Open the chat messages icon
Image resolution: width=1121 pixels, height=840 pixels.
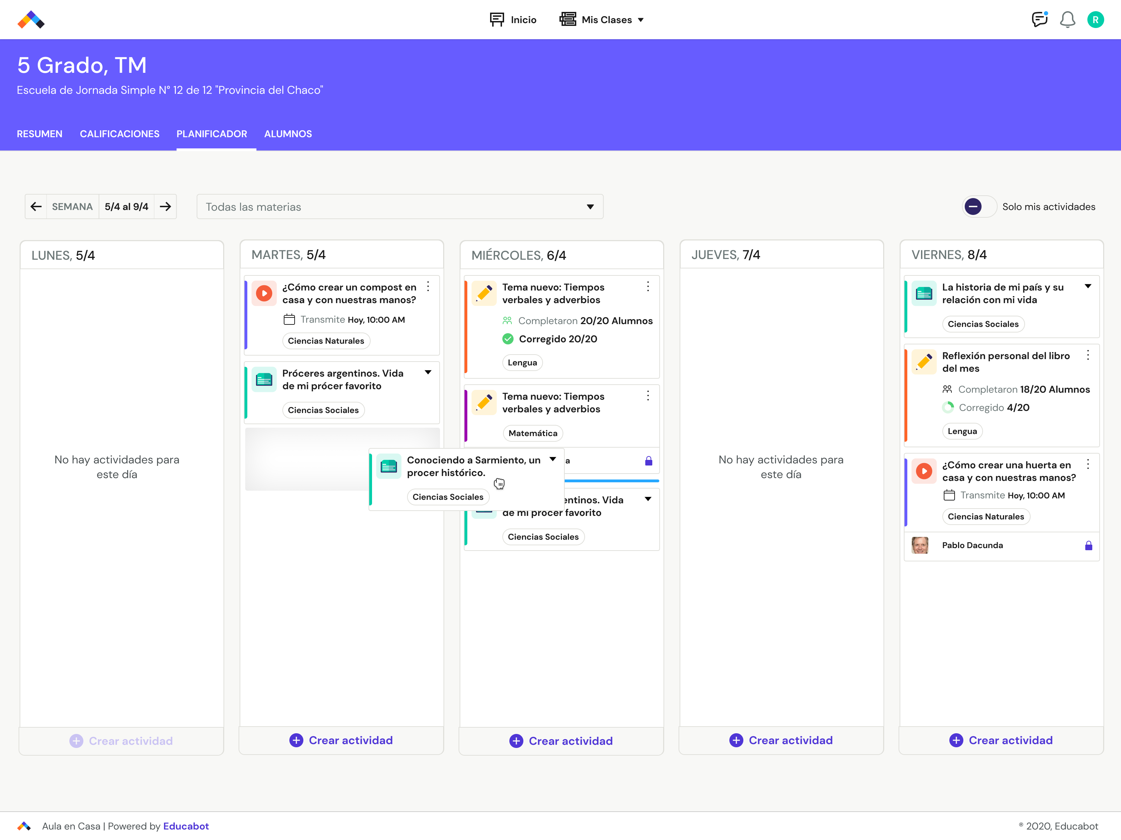coord(1039,19)
